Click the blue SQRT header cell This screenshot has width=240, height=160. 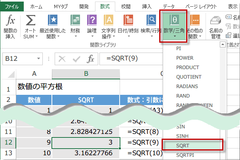pyautogui.click(x=86, y=100)
